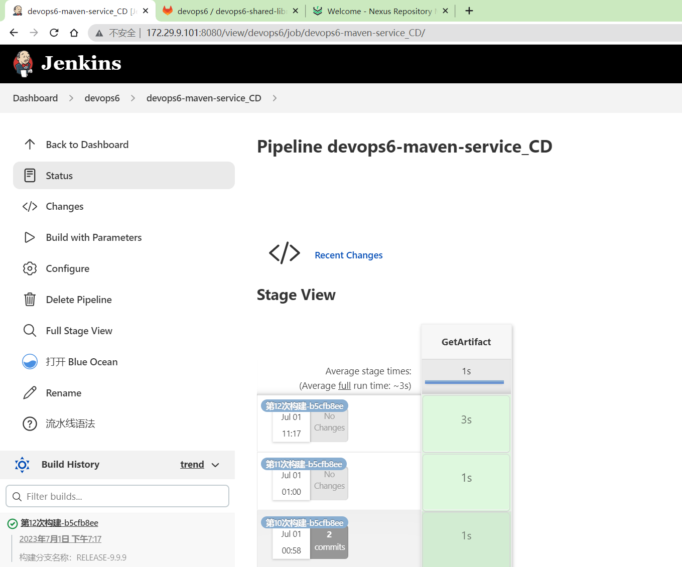This screenshot has width=682, height=567.
Task: Click the full run time link
Action: [x=344, y=386]
